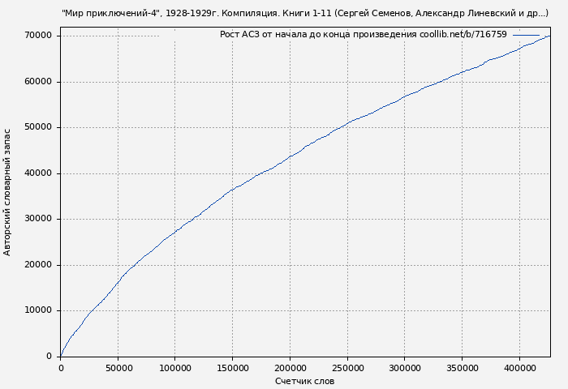Image resolution: width=568 pixels, height=389 pixels.
Task: Click the blue legend line sample
Action: point(525,35)
